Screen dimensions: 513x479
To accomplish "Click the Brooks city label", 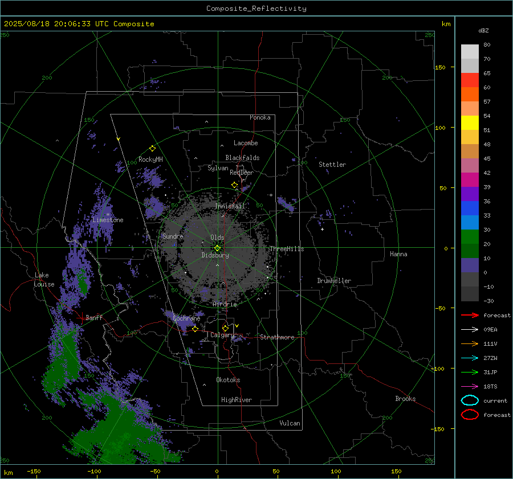I will tap(405, 399).
